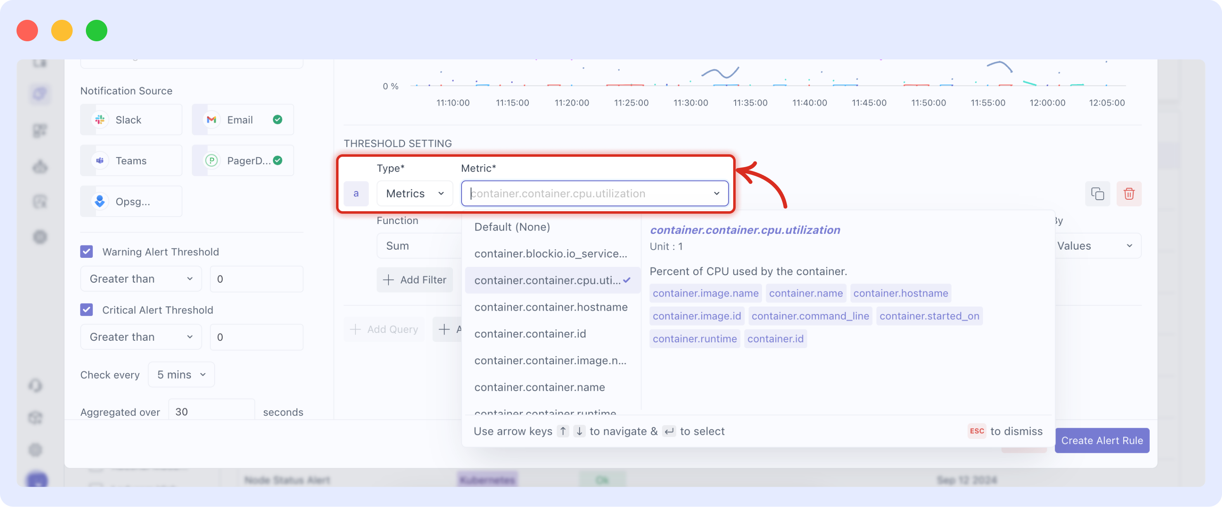This screenshot has height=507, width=1222.
Task: Select Slack notification source
Action: 131,120
